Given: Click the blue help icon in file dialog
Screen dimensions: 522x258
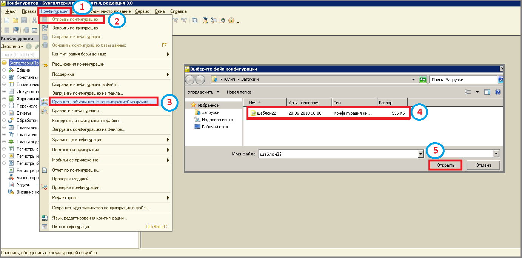Looking at the screenshot, I should click(497, 92).
